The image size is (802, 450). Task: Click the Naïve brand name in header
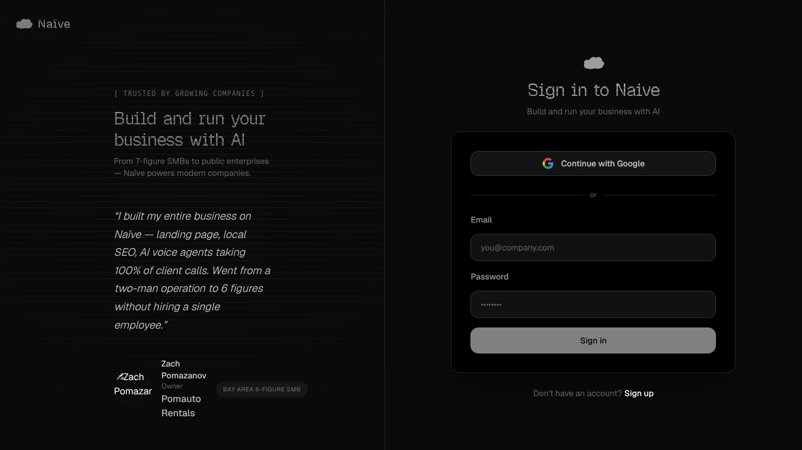pos(54,24)
